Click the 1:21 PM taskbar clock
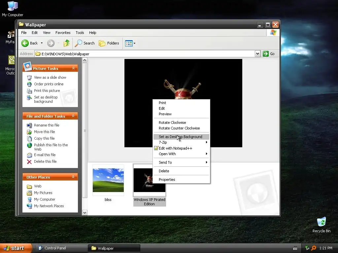The height and width of the screenshot is (253, 338). pyautogui.click(x=326, y=248)
